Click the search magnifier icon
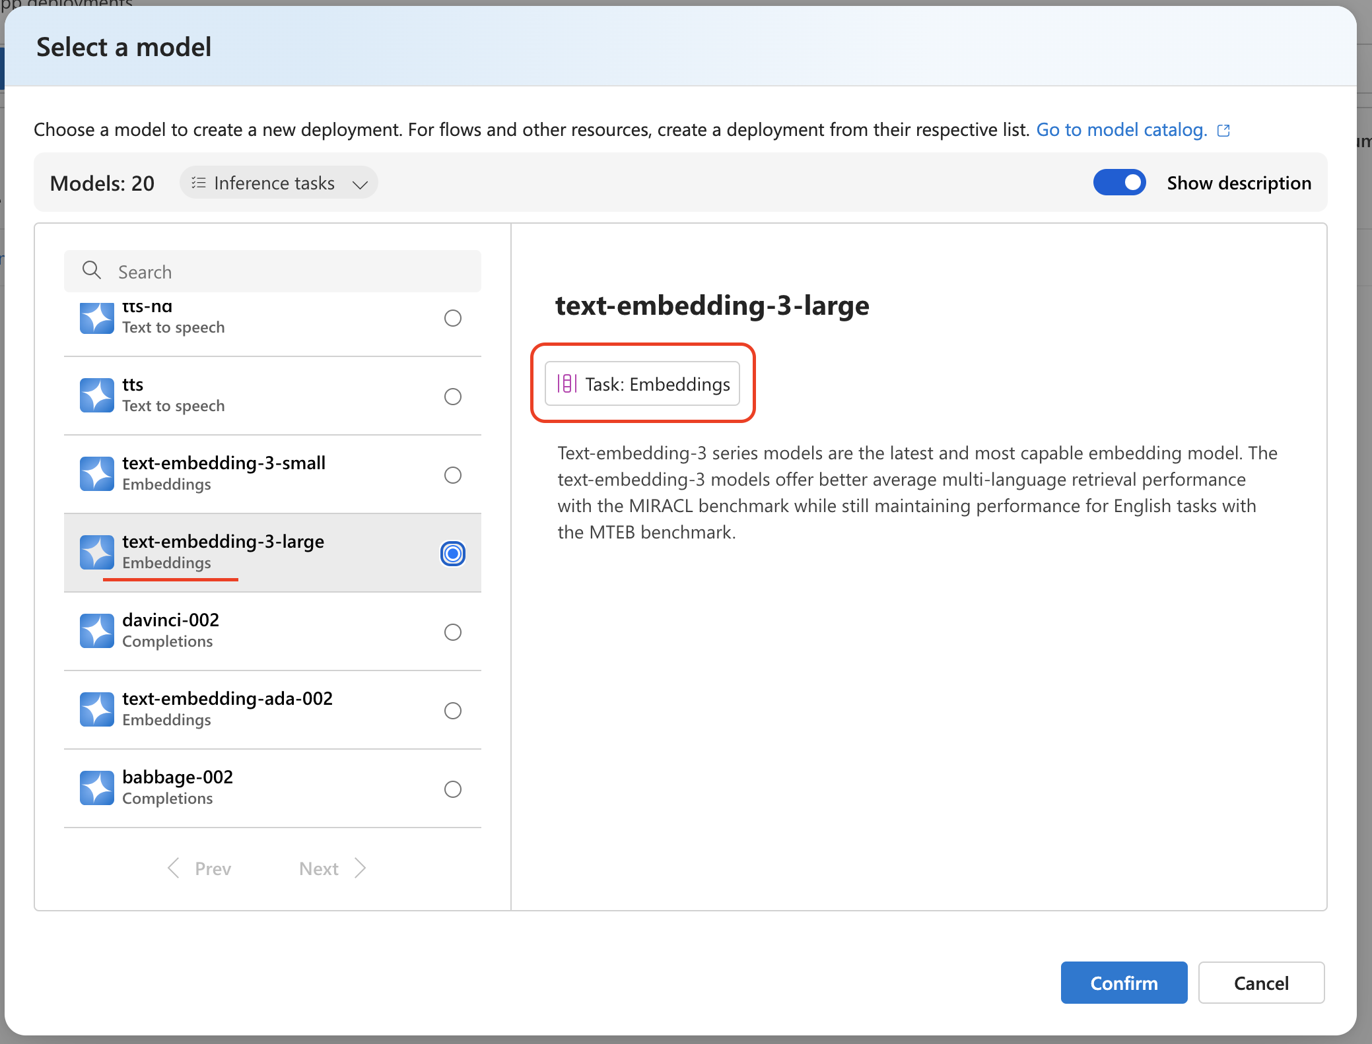Image resolution: width=1372 pixels, height=1044 pixels. point(91,270)
